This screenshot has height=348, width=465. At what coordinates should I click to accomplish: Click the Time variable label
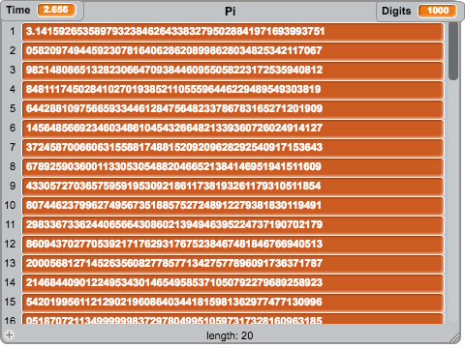click(18, 10)
